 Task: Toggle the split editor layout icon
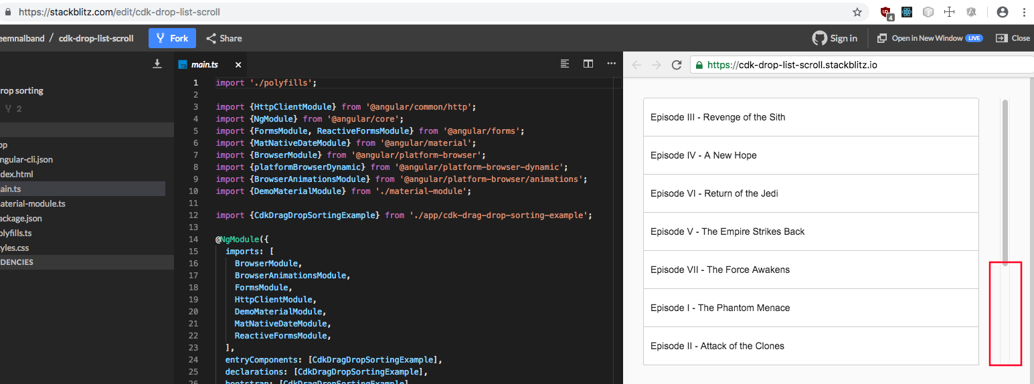pyautogui.click(x=588, y=64)
